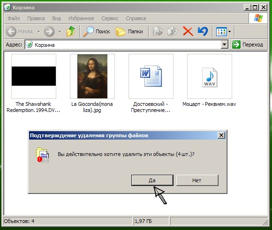Open the Файл menu
This screenshot has height=230, width=272.
click(14, 18)
